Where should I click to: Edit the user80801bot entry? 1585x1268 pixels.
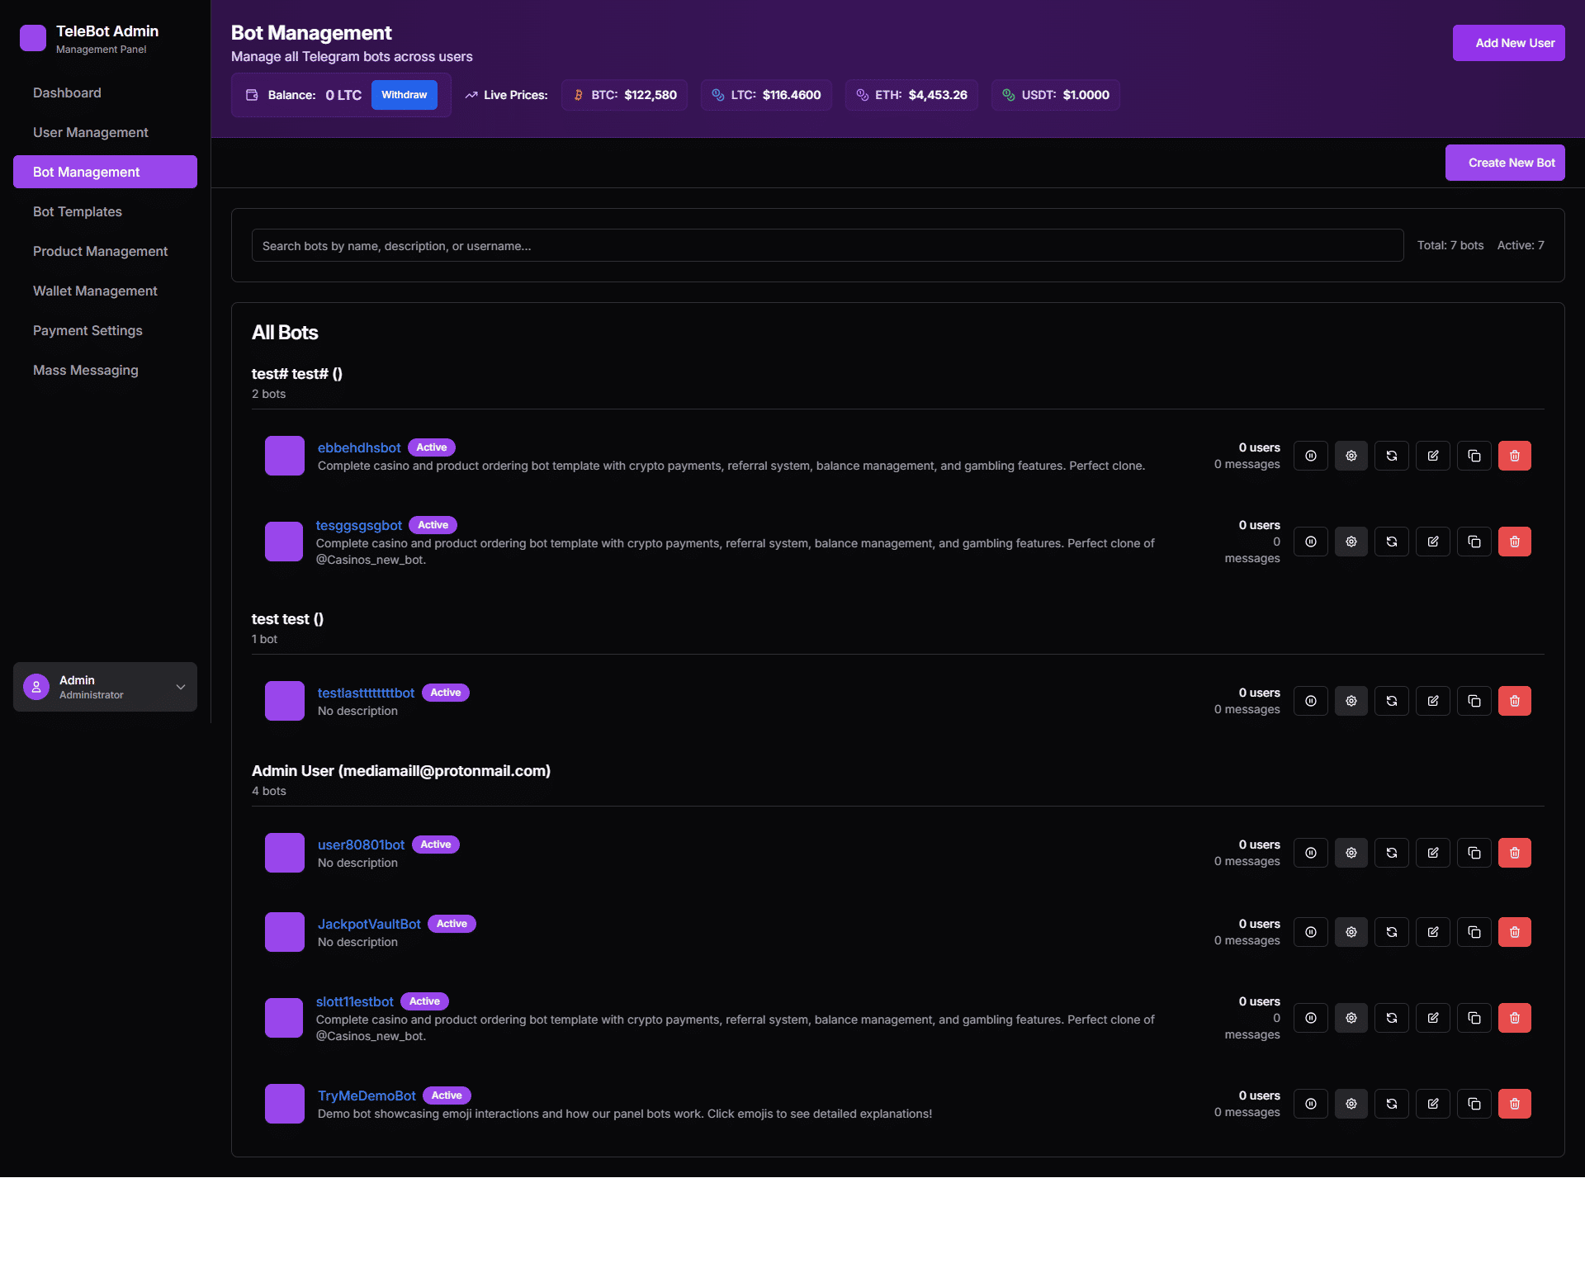[1432, 853]
